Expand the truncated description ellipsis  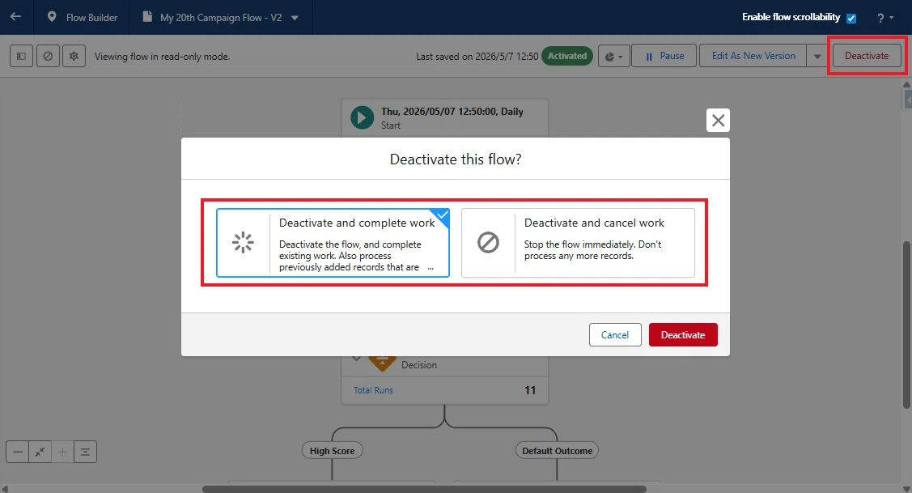pyautogui.click(x=431, y=268)
